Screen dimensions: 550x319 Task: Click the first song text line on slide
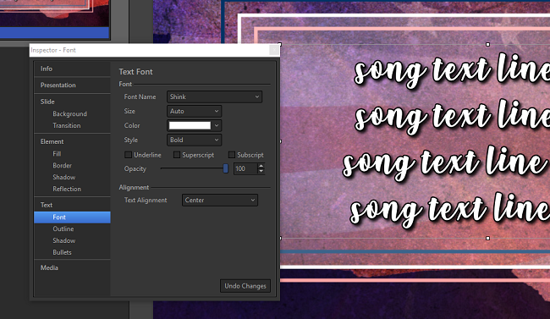point(452,70)
